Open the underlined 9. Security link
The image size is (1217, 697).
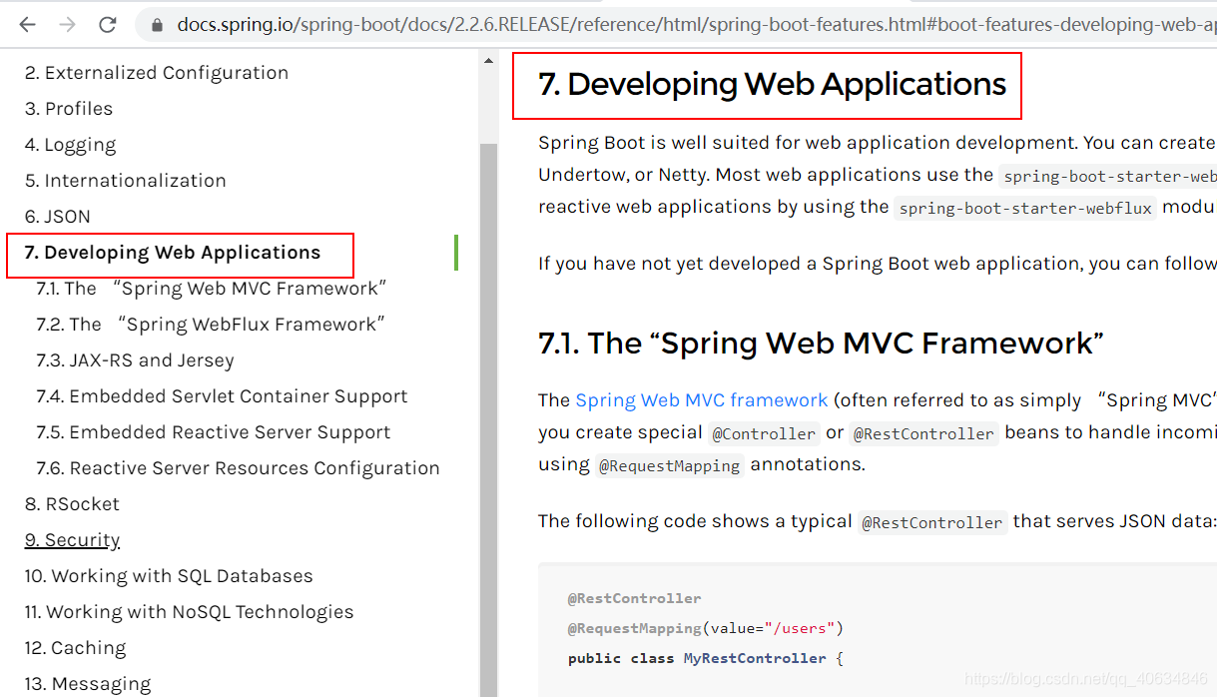click(x=72, y=540)
